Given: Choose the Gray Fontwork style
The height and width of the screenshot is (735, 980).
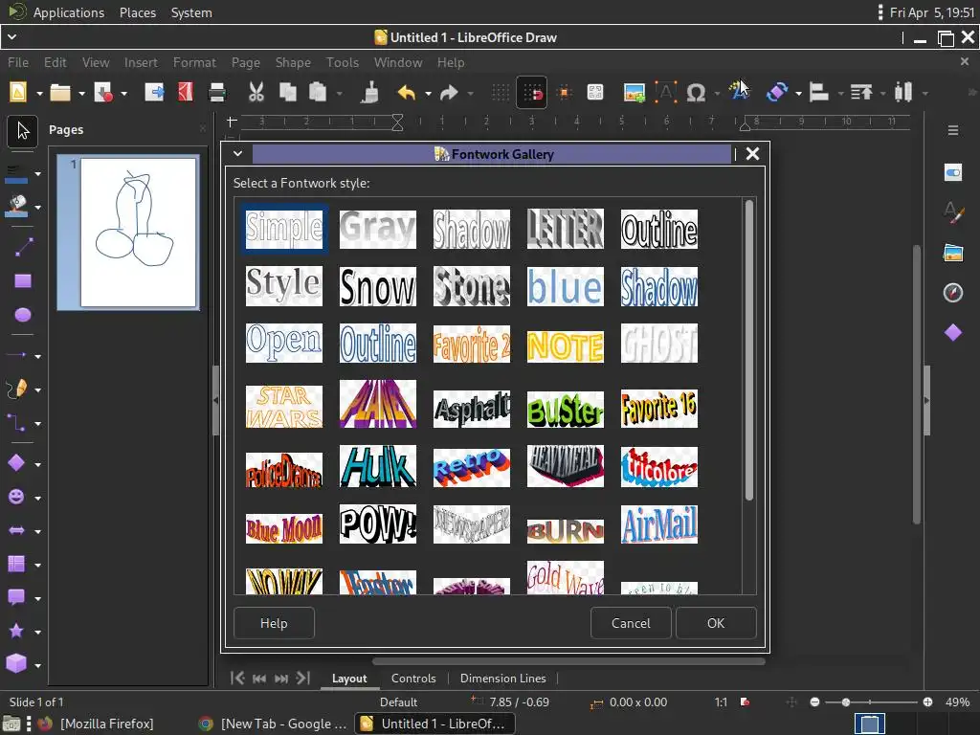Looking at the screenshot, I should pos(377,229).
